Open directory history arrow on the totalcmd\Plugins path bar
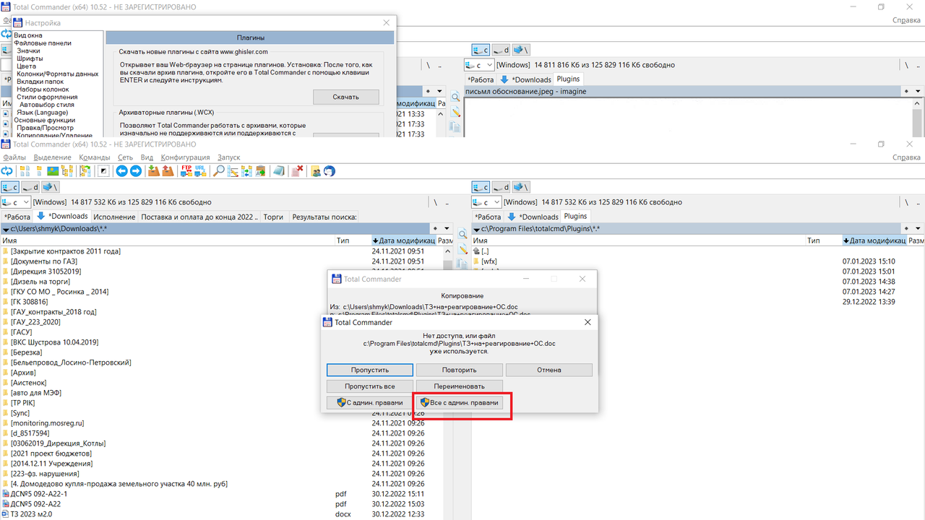Viewport: 925px width, 520px height. click(x=918, y=229)
